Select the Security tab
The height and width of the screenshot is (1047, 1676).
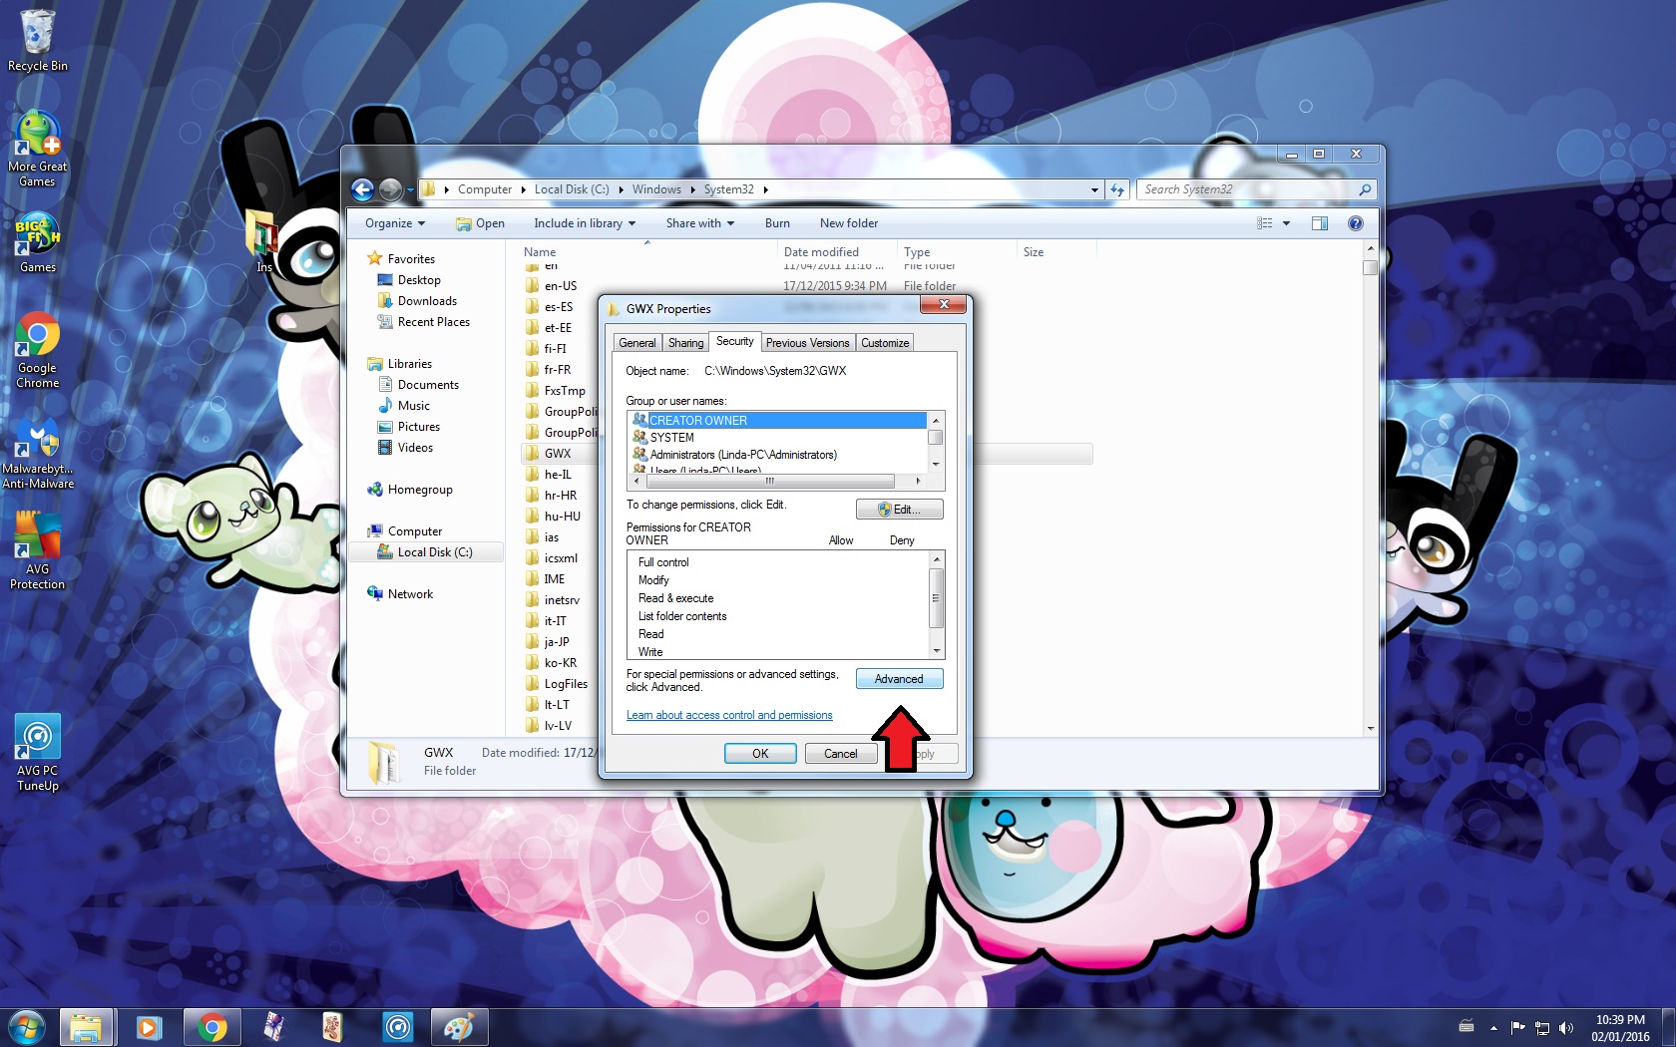tap(735, 341)
